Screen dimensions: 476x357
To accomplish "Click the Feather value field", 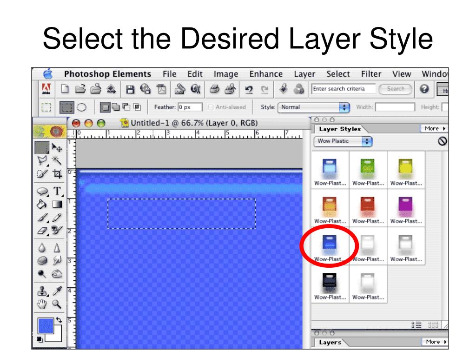I will 190,107.
